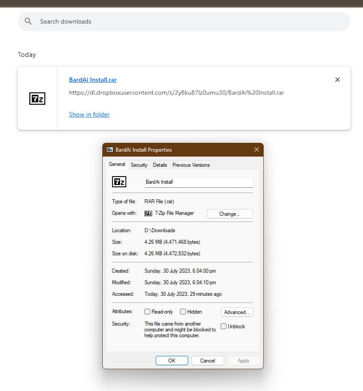Enable the Read-only attribute
This screenshot has height=391, width=363.
147,312
